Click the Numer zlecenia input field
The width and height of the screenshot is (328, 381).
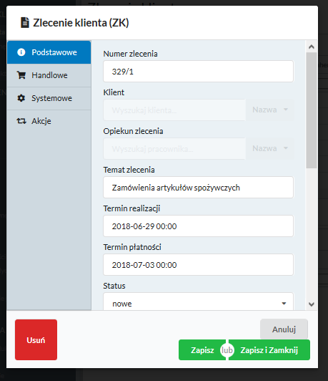(x=199, y=72)
